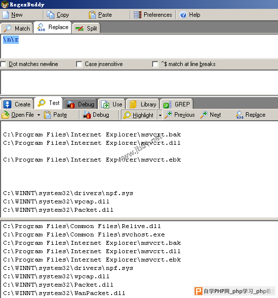The width and height of the screenshot is (278, 298).
Task: Open the Create tab
Action: [x=17, y=104]
